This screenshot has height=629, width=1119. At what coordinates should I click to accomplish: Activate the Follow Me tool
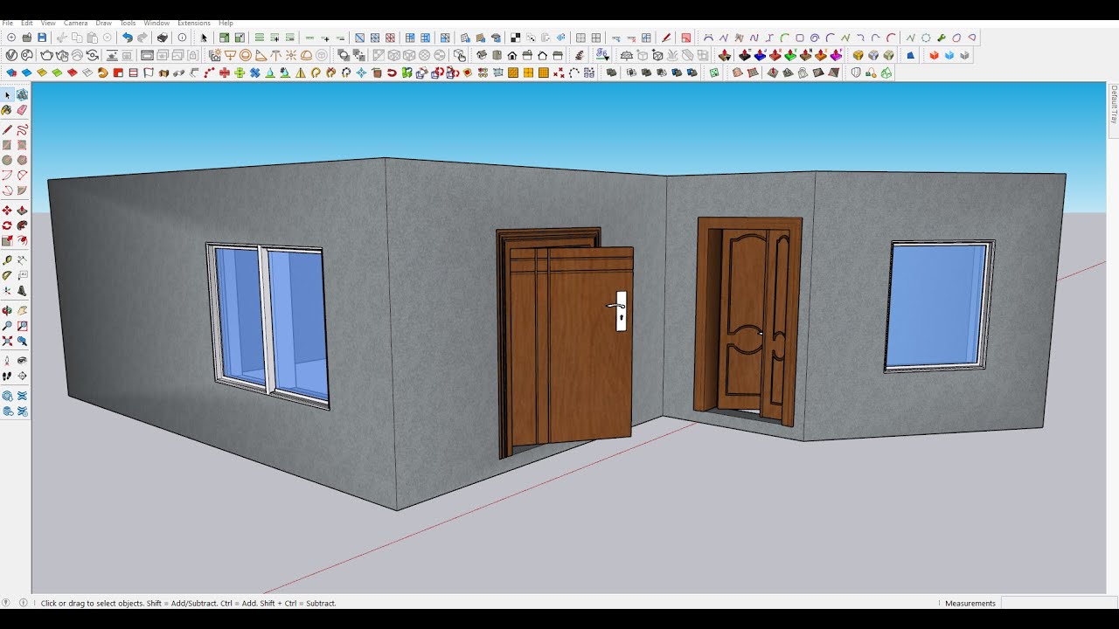22,225
